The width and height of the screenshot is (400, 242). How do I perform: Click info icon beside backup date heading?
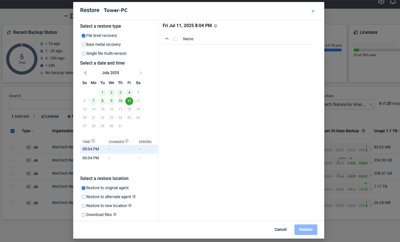point(215,26)
